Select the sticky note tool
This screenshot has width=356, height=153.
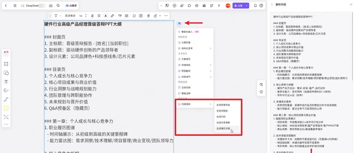coord(6,108)
